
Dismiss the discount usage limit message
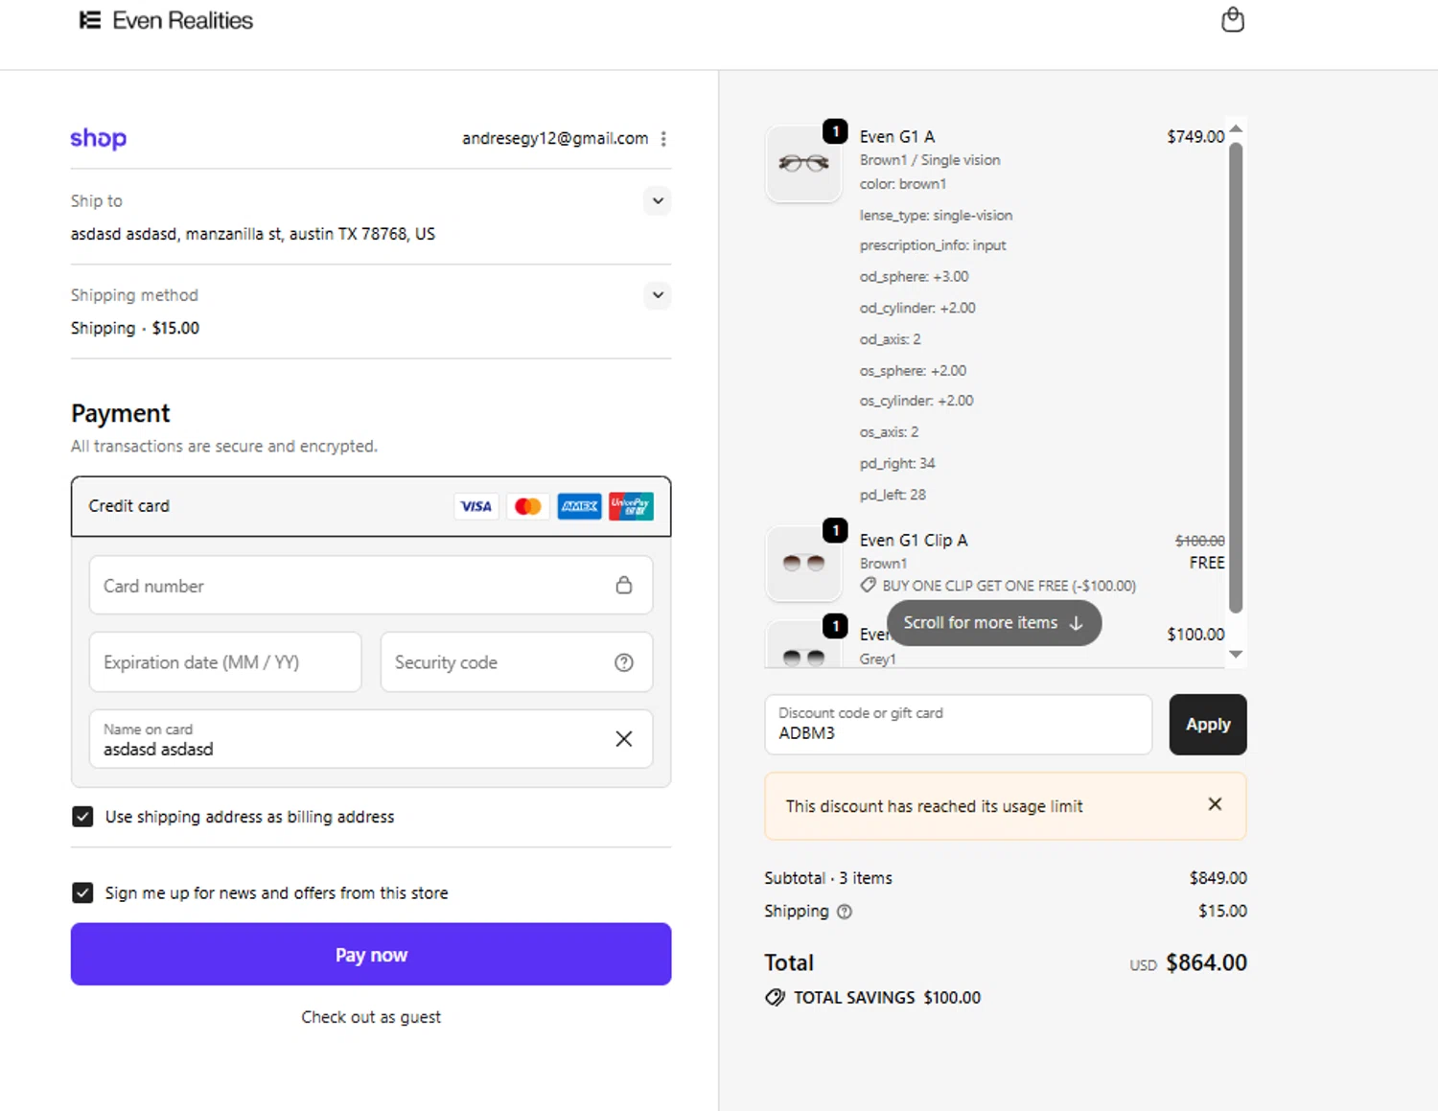(x=1215, y=804)
